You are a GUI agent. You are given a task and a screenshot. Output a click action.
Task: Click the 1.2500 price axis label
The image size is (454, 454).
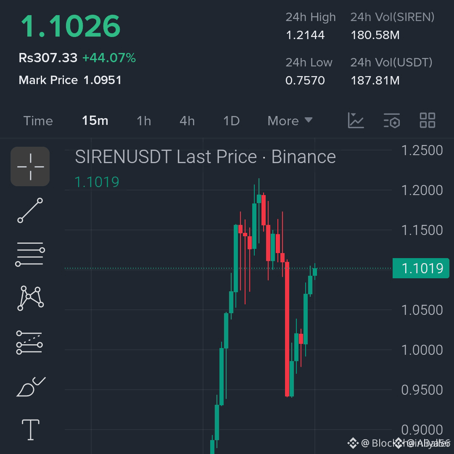[x=422, y=150]
